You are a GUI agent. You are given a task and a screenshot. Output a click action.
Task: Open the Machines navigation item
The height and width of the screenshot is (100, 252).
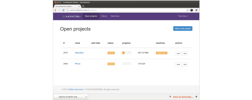[x=115, y=16]
